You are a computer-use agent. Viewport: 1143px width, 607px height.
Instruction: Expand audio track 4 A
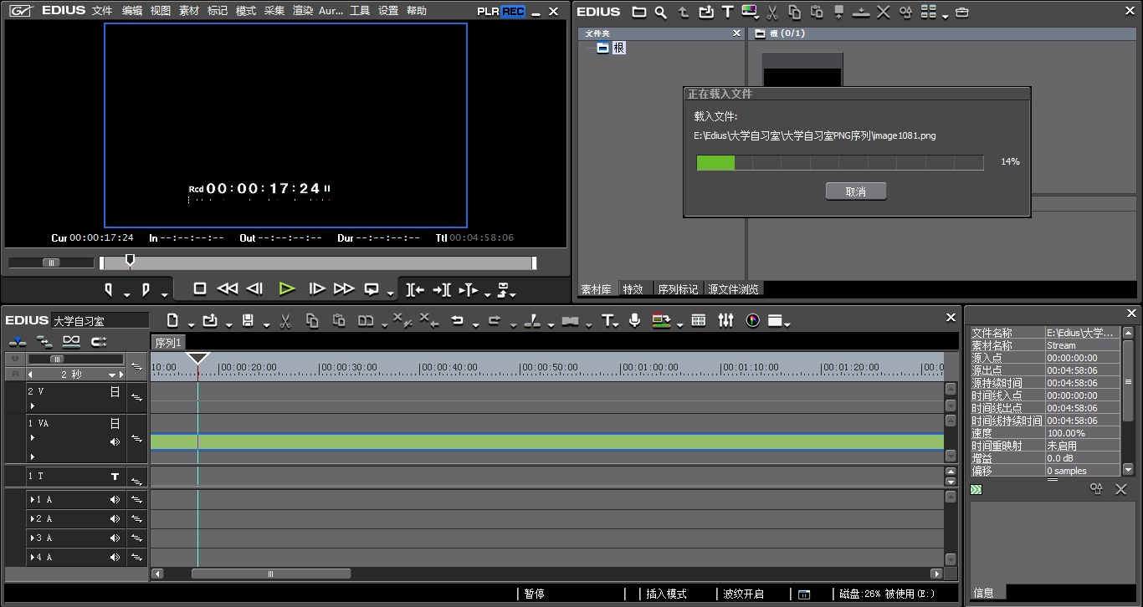[33, 557]
